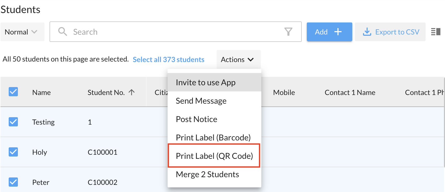The height and width of the screenshot is (192, 445).
Task: Uncheck the Testing student checkbox
Action: (13, 122)
